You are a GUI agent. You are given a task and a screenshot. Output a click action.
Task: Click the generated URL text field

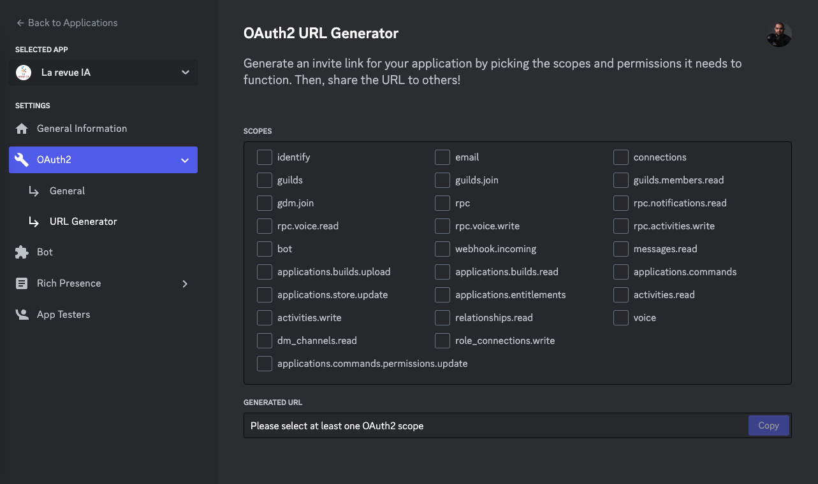446,425
